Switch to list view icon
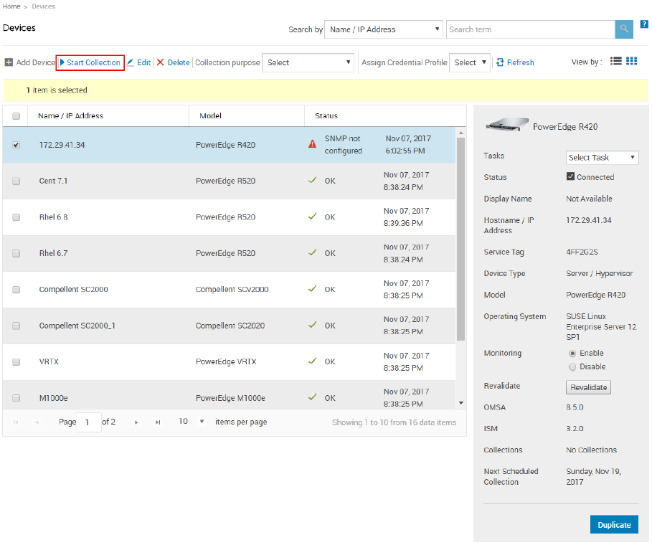This screenshot has height=545, width=652. pos(616,61)
